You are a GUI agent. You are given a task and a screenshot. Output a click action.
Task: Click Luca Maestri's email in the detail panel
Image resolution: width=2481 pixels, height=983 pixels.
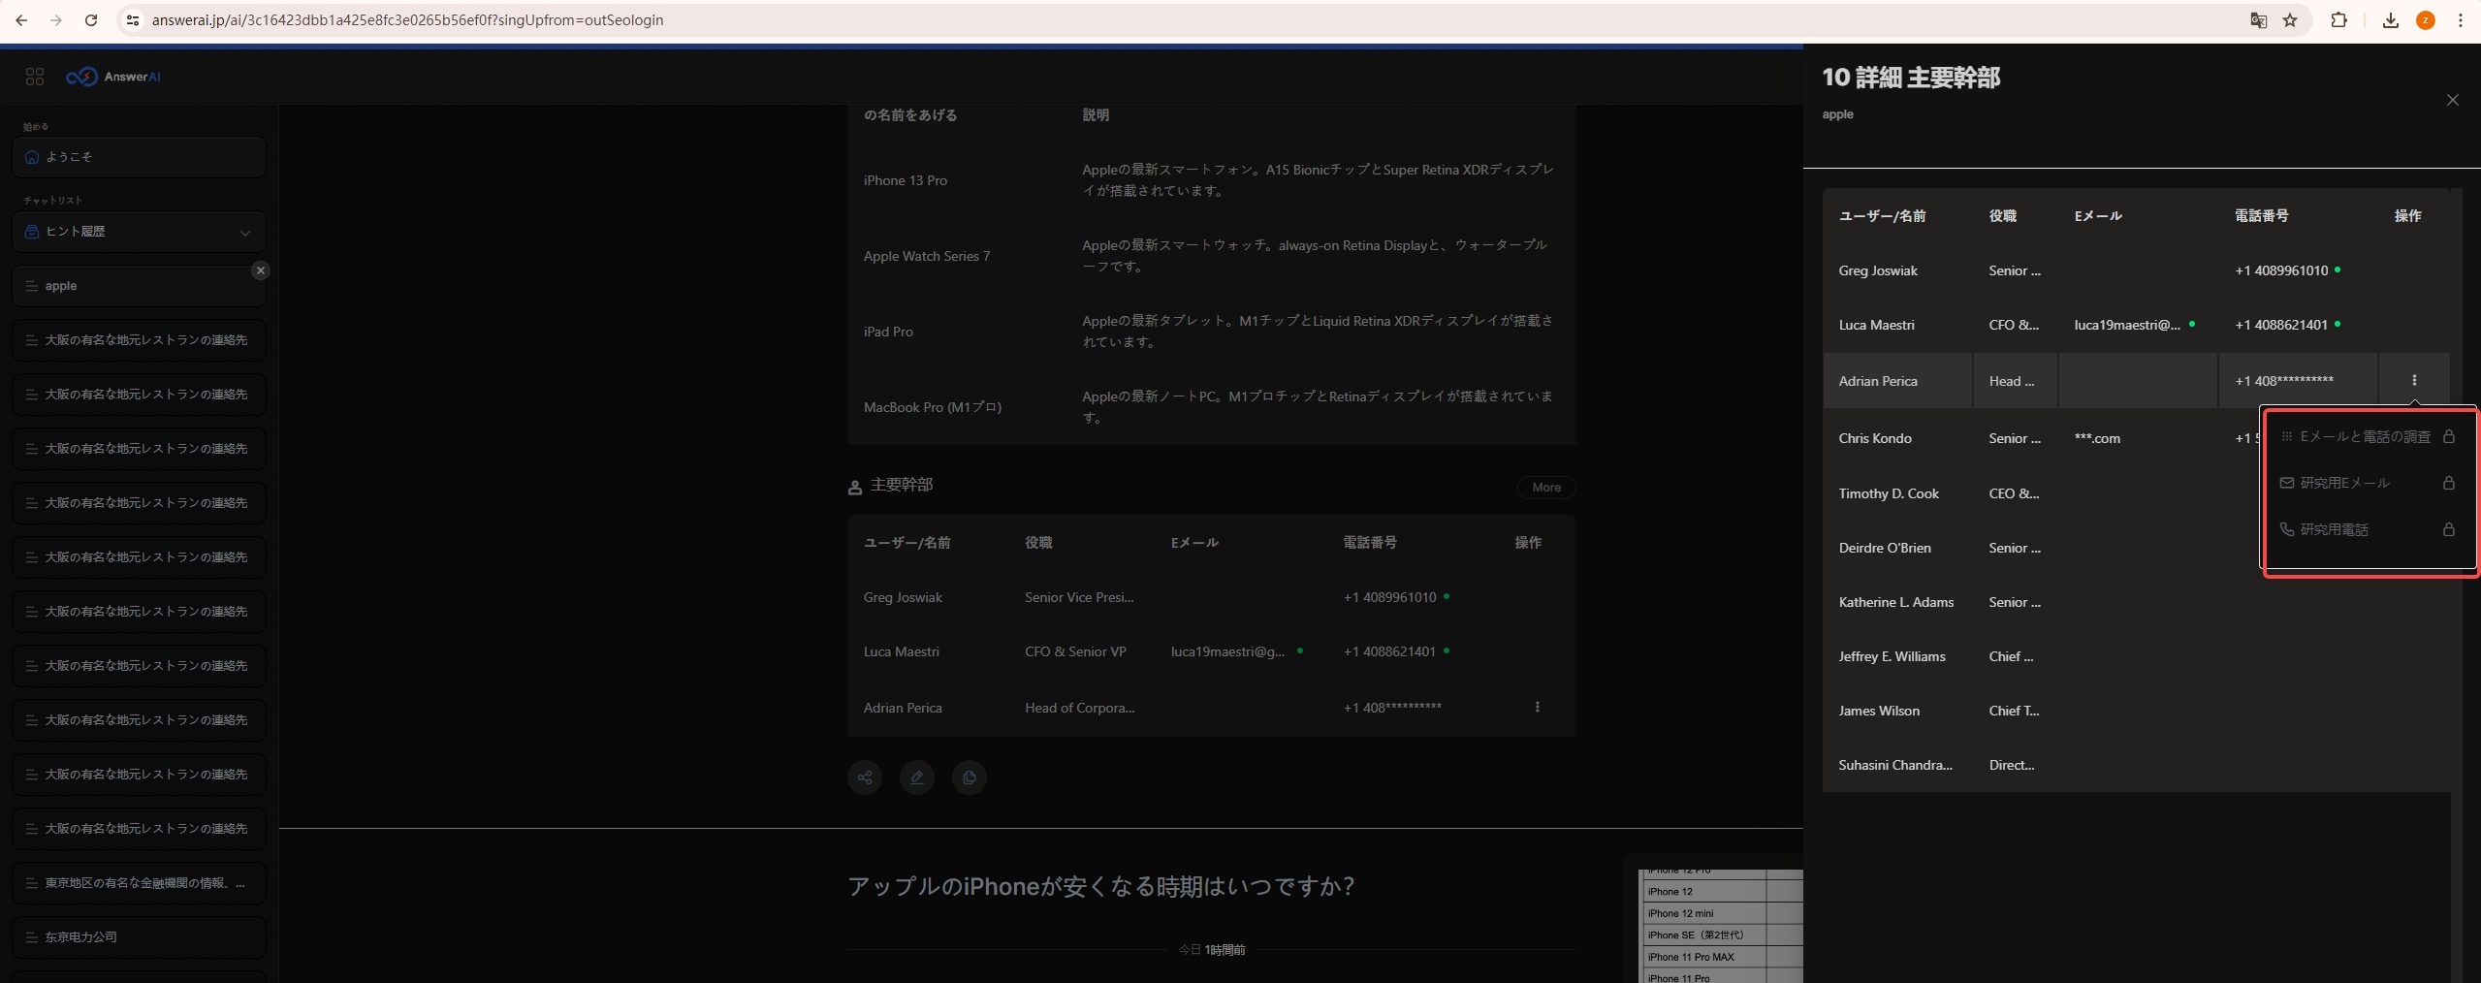point(2126,325)
